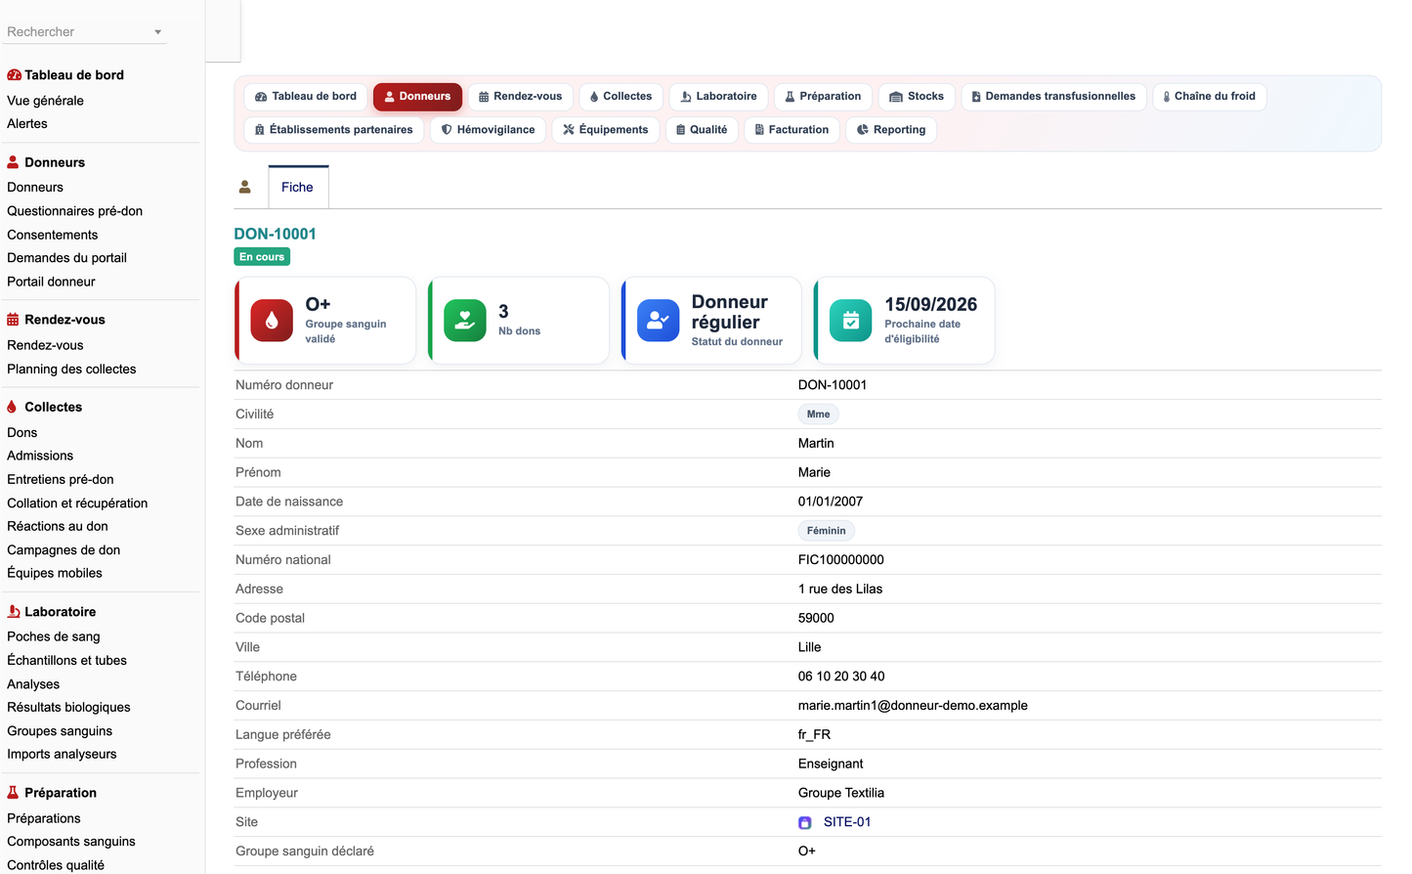Screen dimensions: 1412x874
Task: Switch to the Fiche tab
Action: tap(298, 187)
